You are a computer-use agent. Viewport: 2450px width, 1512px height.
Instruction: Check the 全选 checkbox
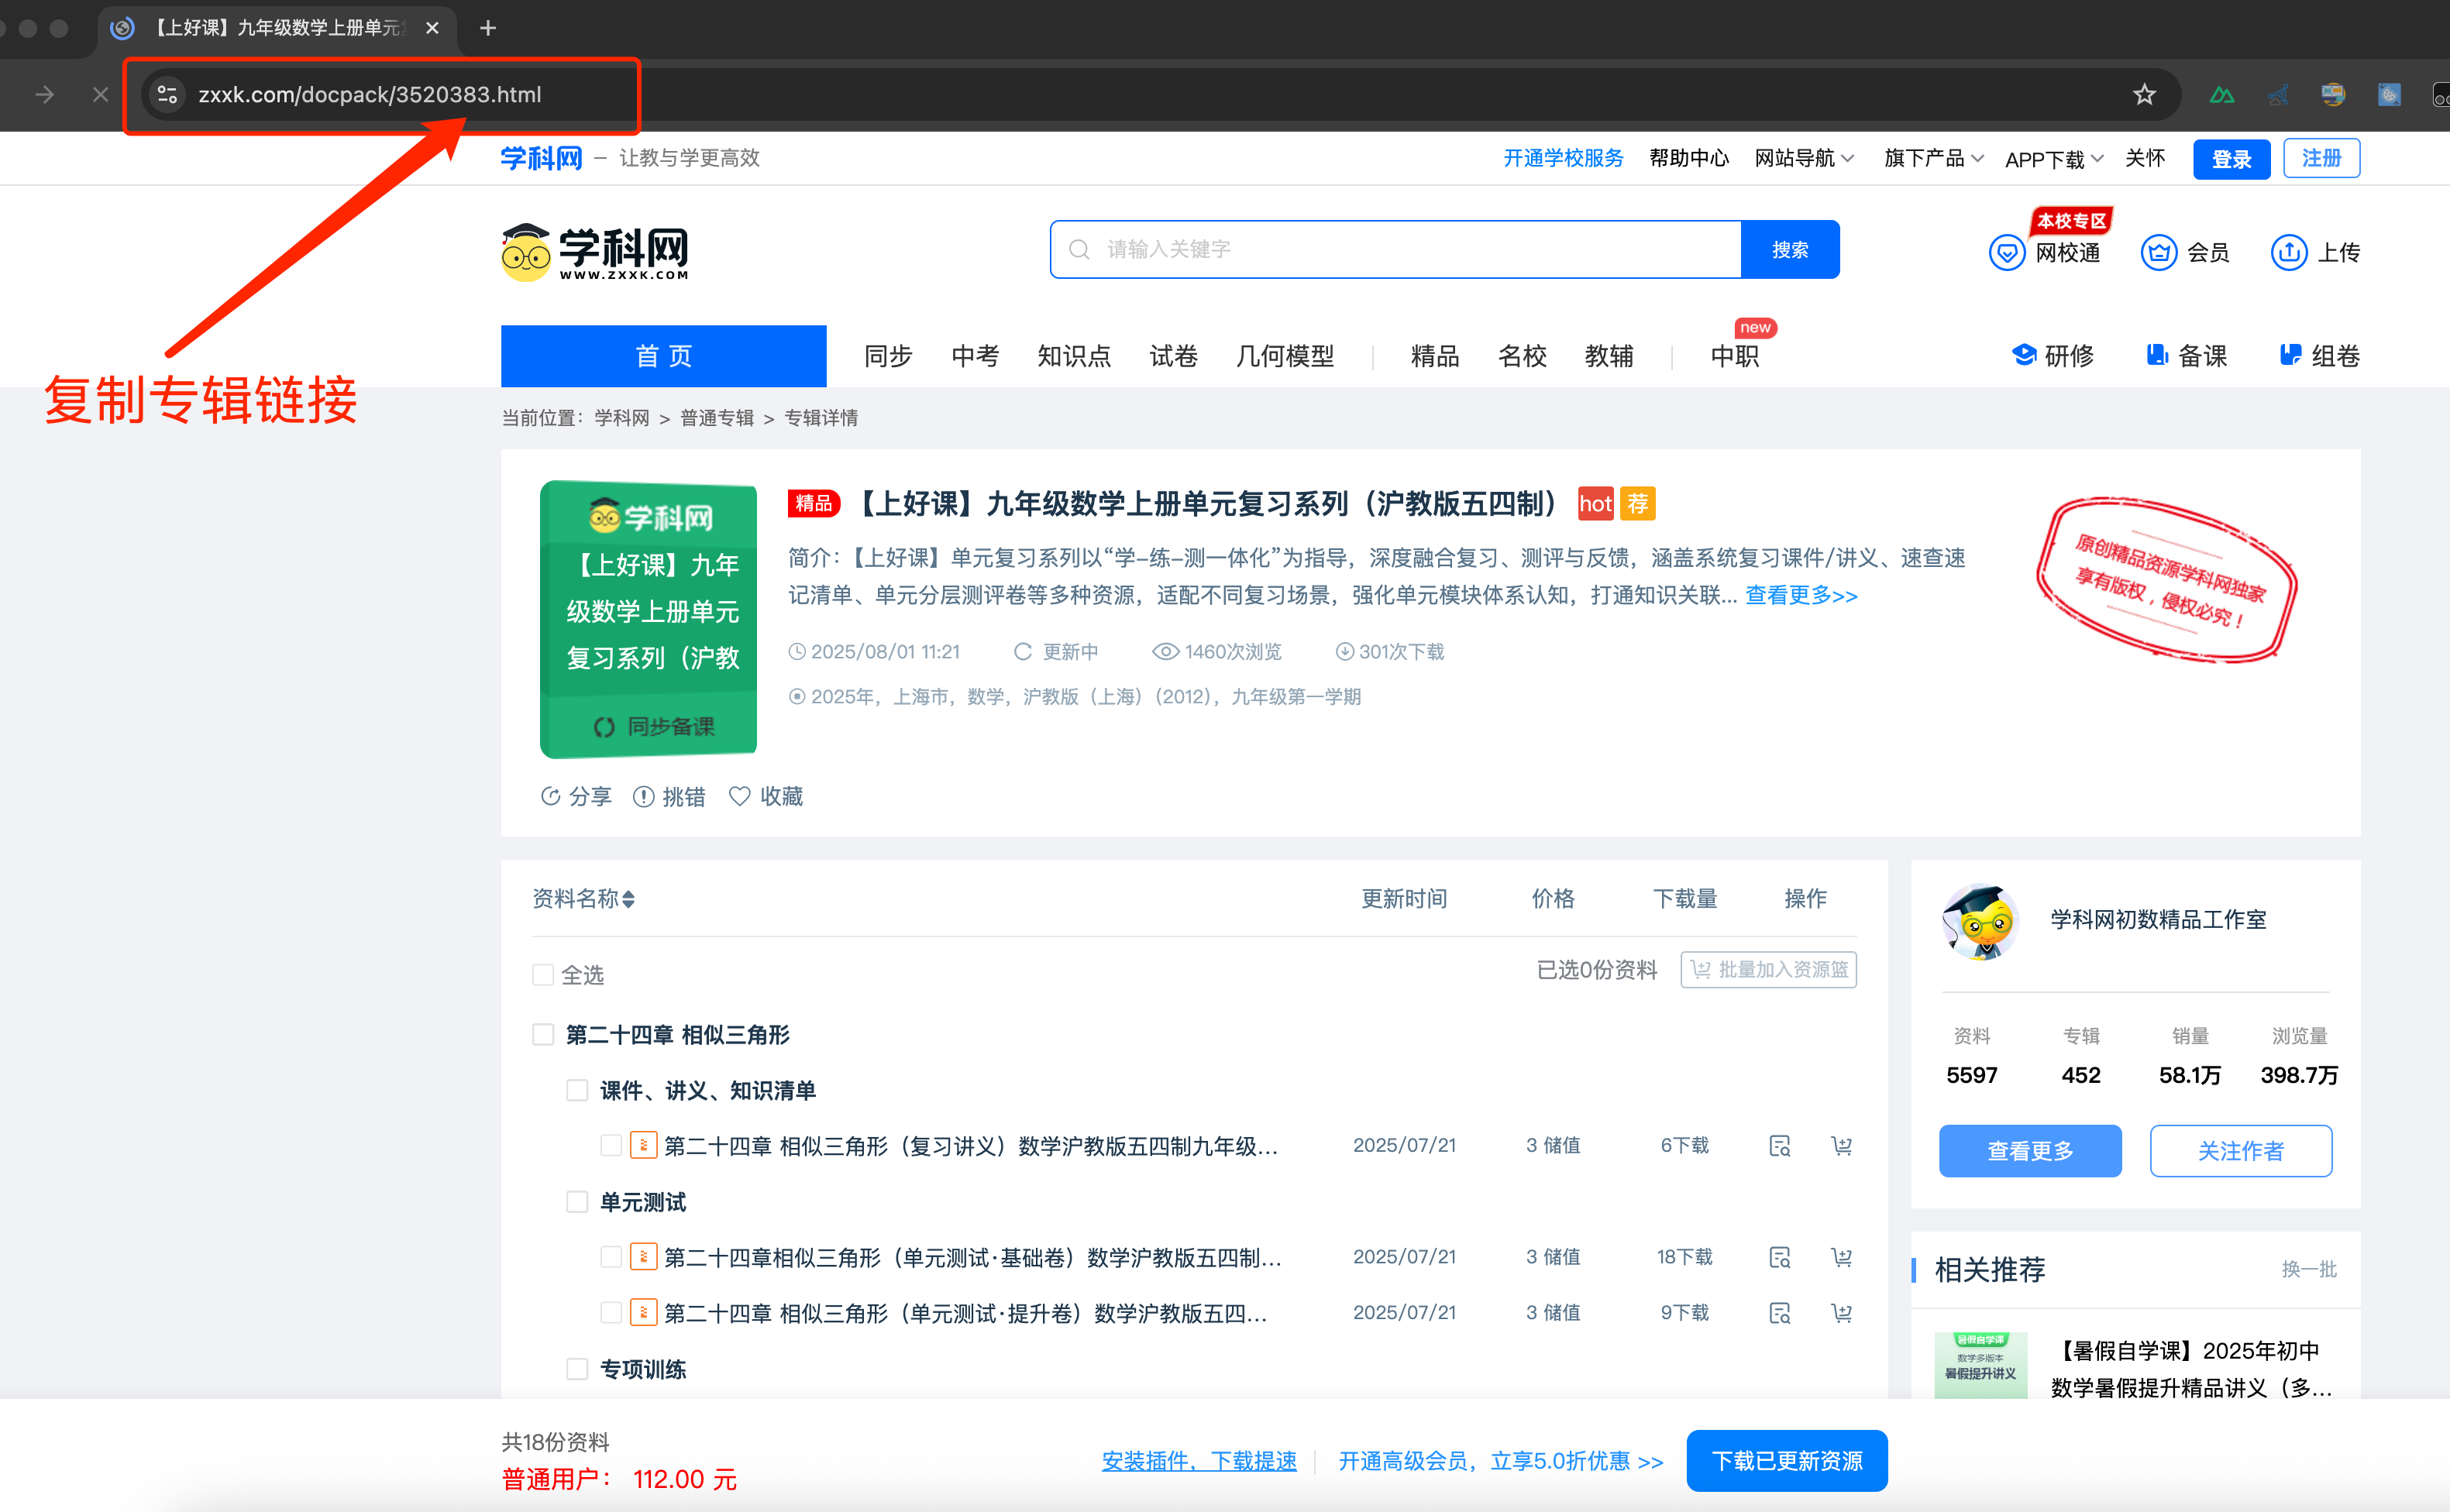543,974
